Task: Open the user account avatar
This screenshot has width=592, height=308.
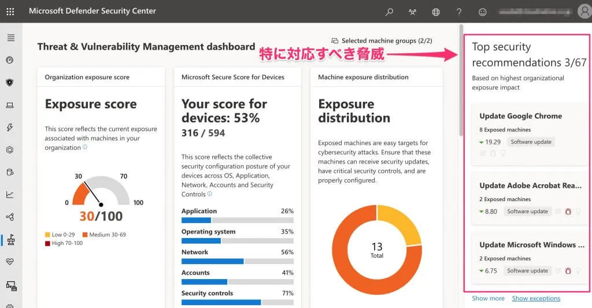Action: 584,12
